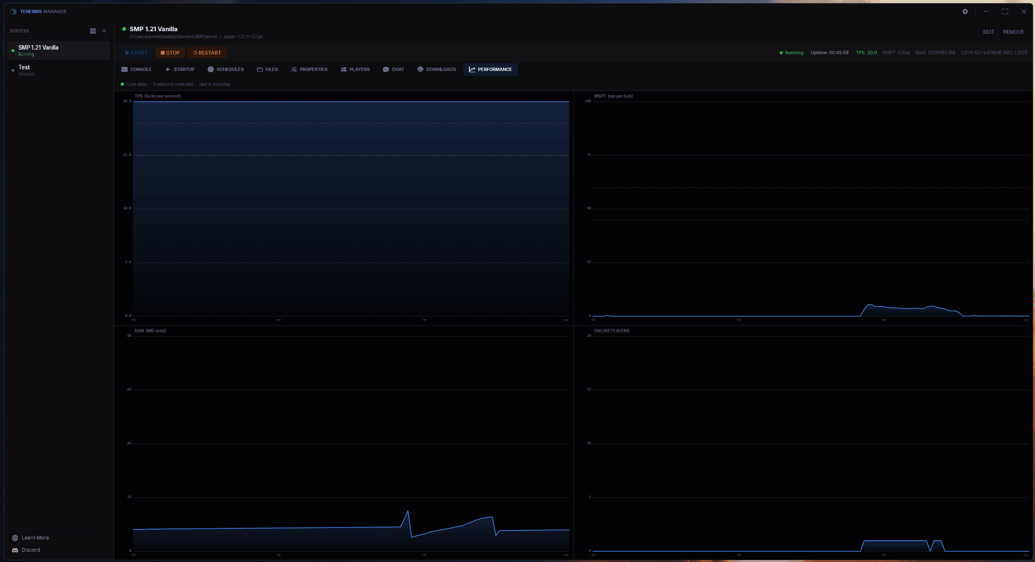The image size is (1035, 562).
Task: Stop the running server
Action: tap(170, 53)
